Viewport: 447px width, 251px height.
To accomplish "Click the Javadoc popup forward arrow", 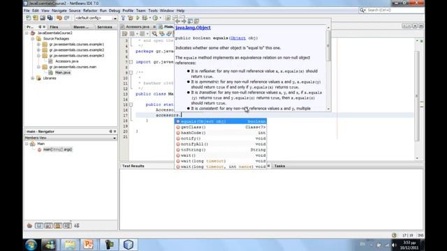I will point(184,22).
